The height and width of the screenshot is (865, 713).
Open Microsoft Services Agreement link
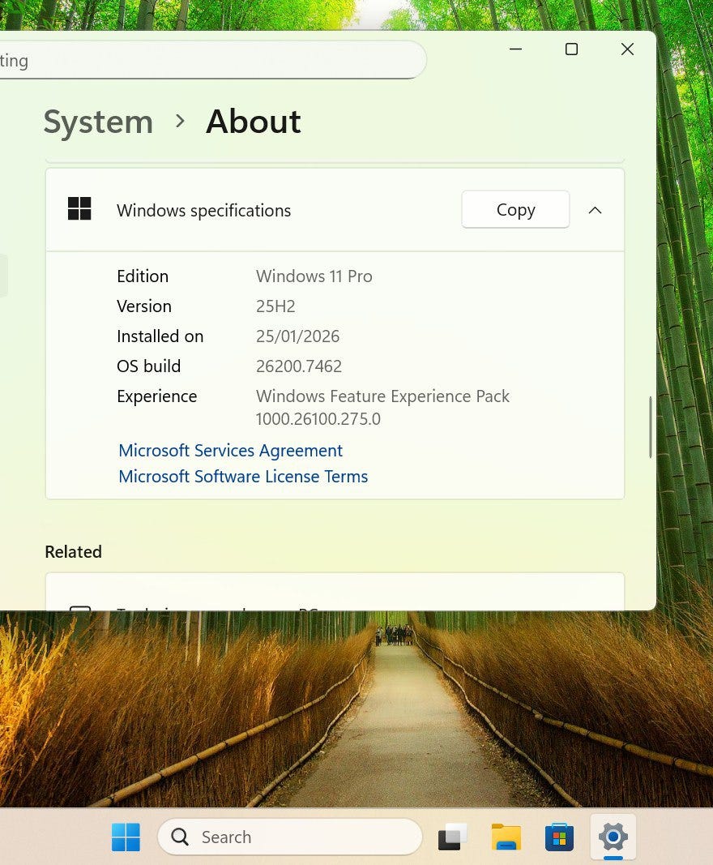point(230,451)
